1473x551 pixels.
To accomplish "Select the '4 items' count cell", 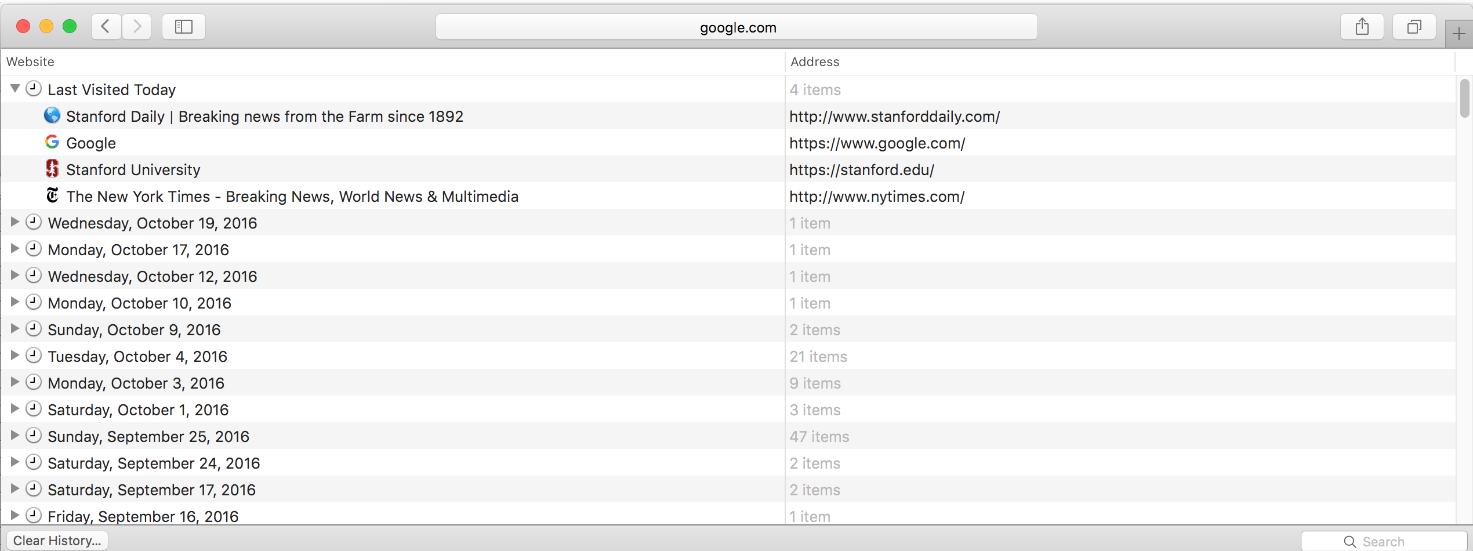I will point(815,90).
